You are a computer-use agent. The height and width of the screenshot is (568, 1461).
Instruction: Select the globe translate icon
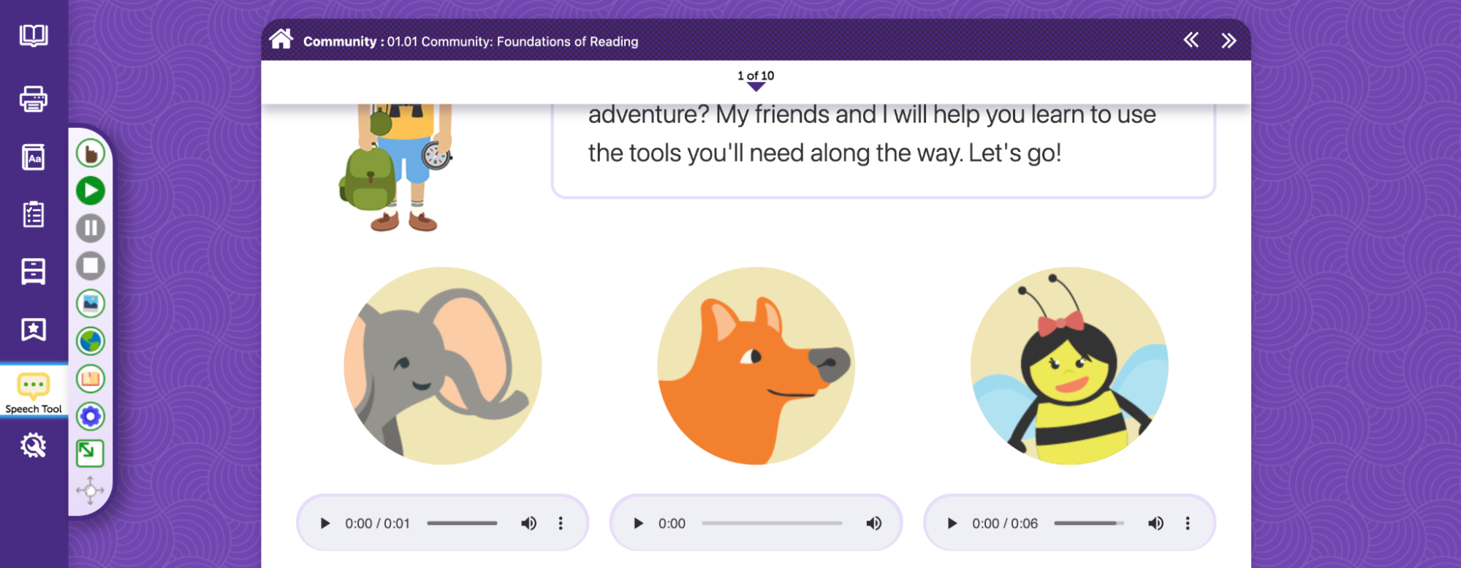point(91,341)
